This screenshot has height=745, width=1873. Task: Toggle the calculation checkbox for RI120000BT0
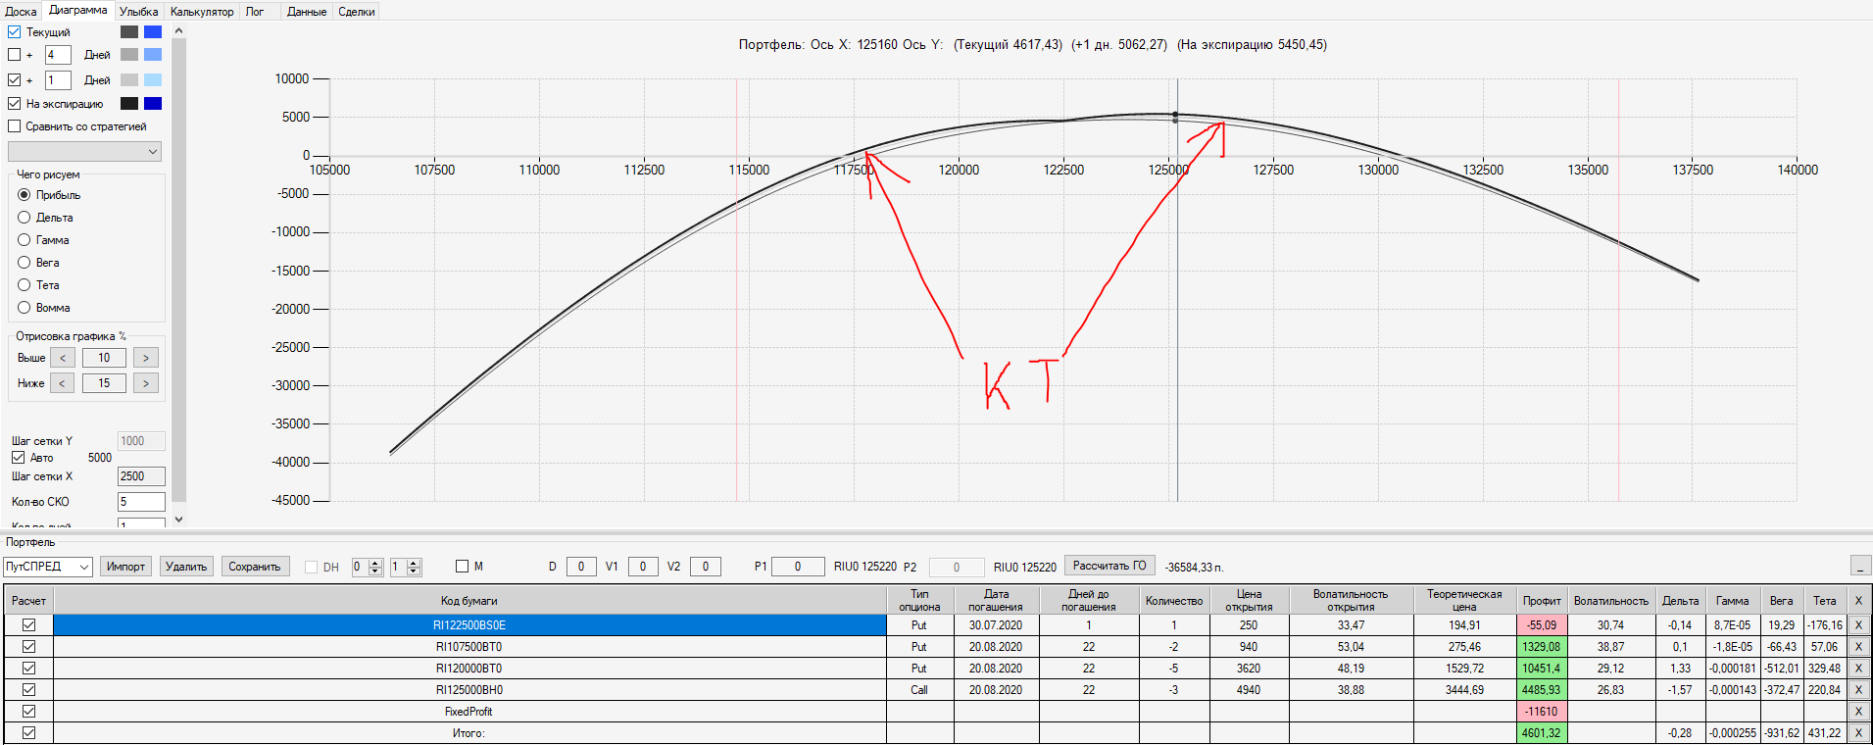tap(28, 669)
